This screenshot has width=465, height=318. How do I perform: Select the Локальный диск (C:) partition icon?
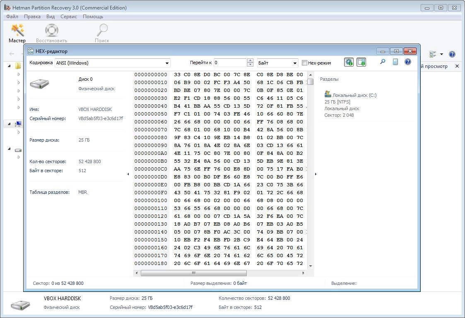[328, 94]
